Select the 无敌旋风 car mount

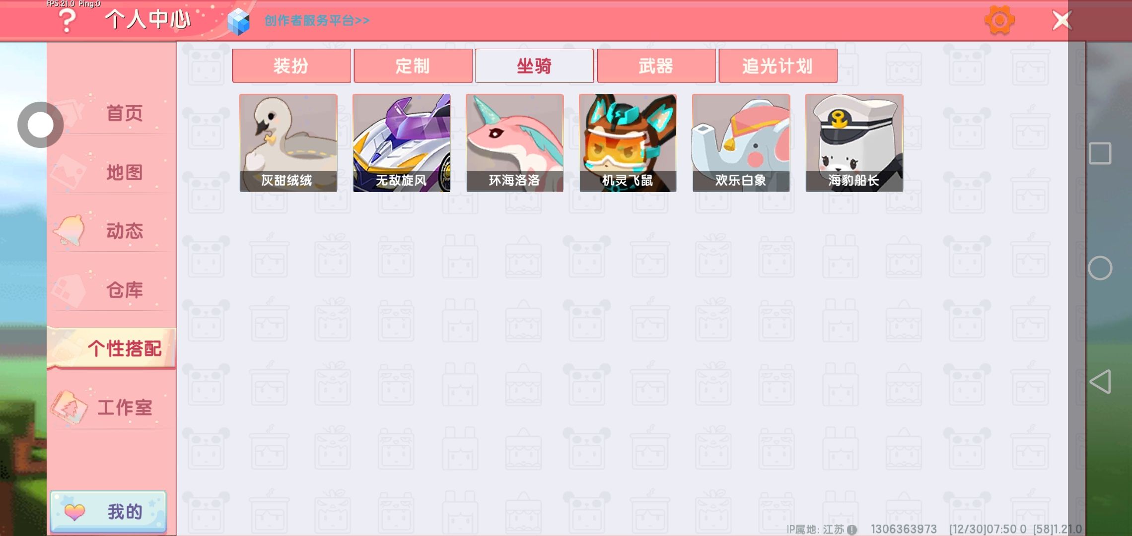[402, 143]
